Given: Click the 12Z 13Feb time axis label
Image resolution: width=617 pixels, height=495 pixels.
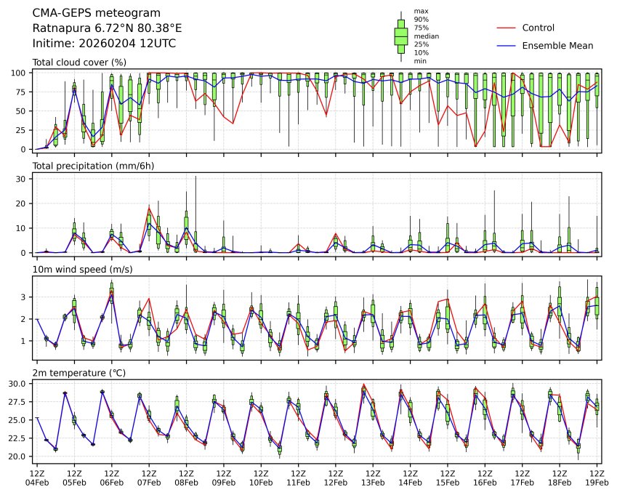Looking at the screenshot, I should (373, 478).
